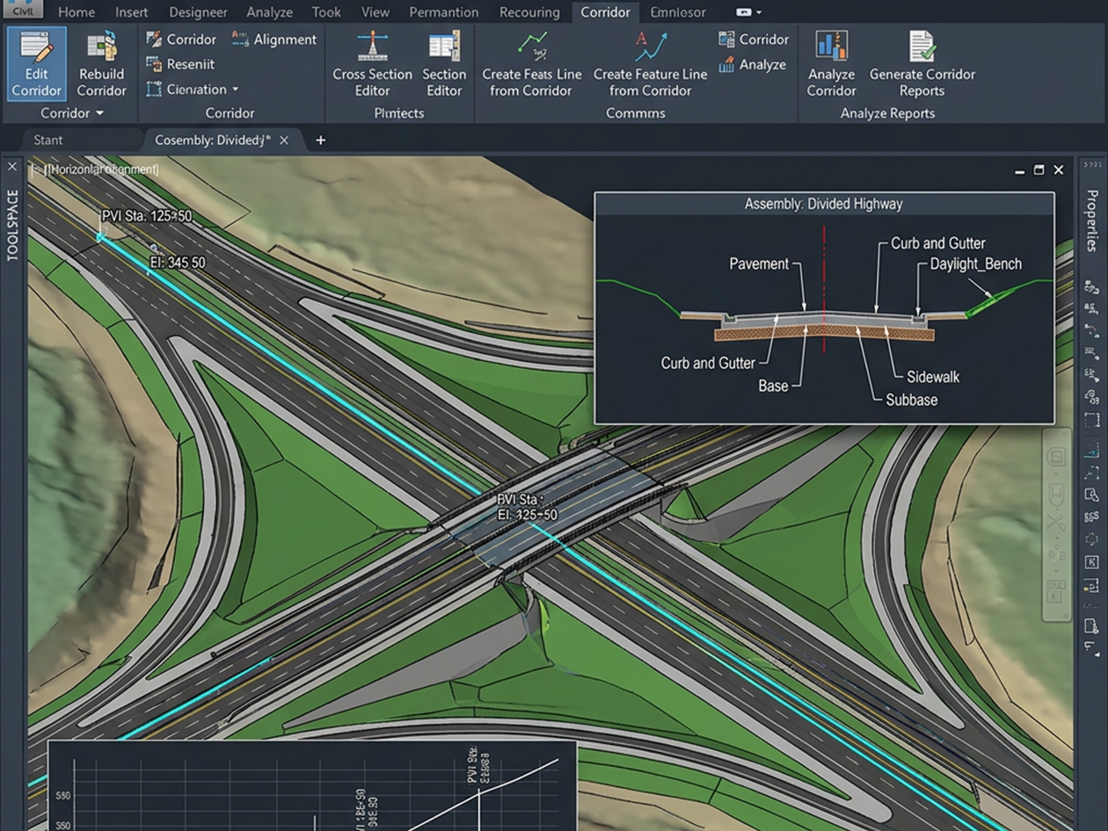Click the dashed rectangle icon in Properties sidebar

tap(1091, 420)
